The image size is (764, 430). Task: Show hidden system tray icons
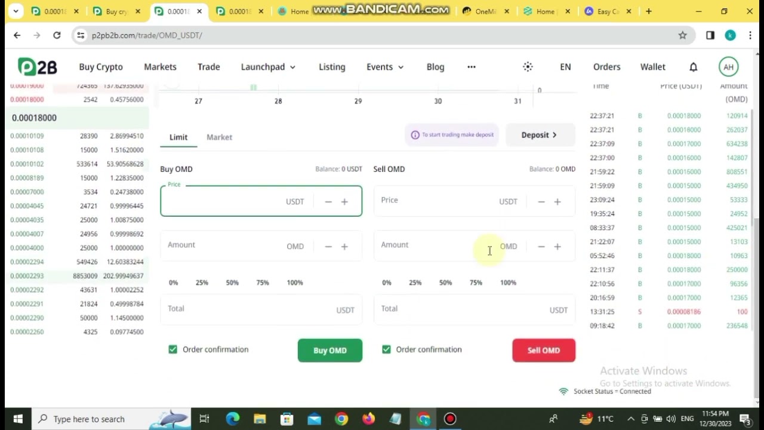tap(631, 419)
